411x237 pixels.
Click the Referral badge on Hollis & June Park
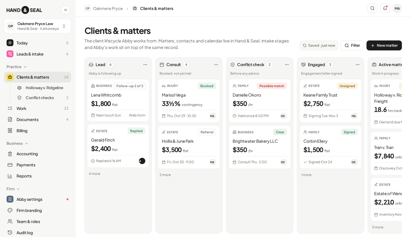207,132
